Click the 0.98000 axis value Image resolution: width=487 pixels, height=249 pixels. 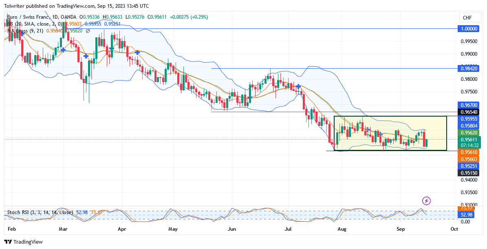(x=469, y=79)
